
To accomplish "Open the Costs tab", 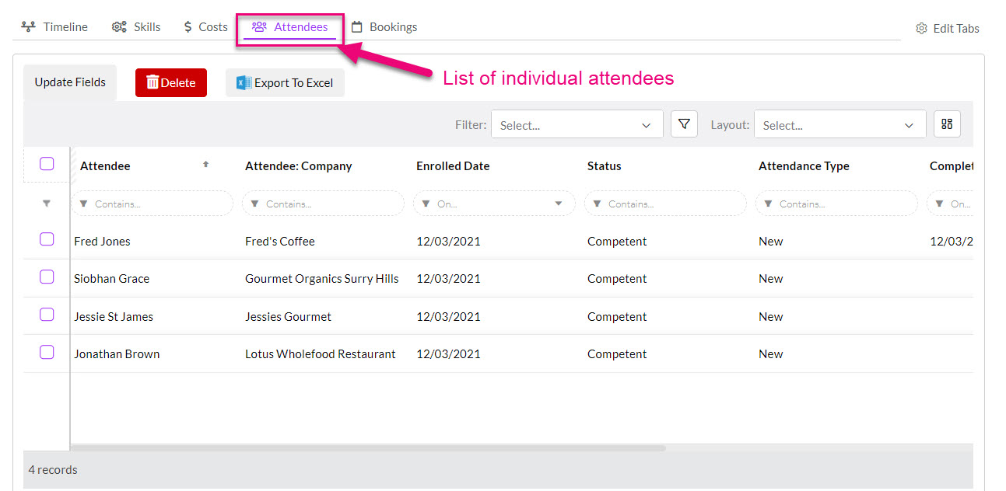I will tap(205, 27).
